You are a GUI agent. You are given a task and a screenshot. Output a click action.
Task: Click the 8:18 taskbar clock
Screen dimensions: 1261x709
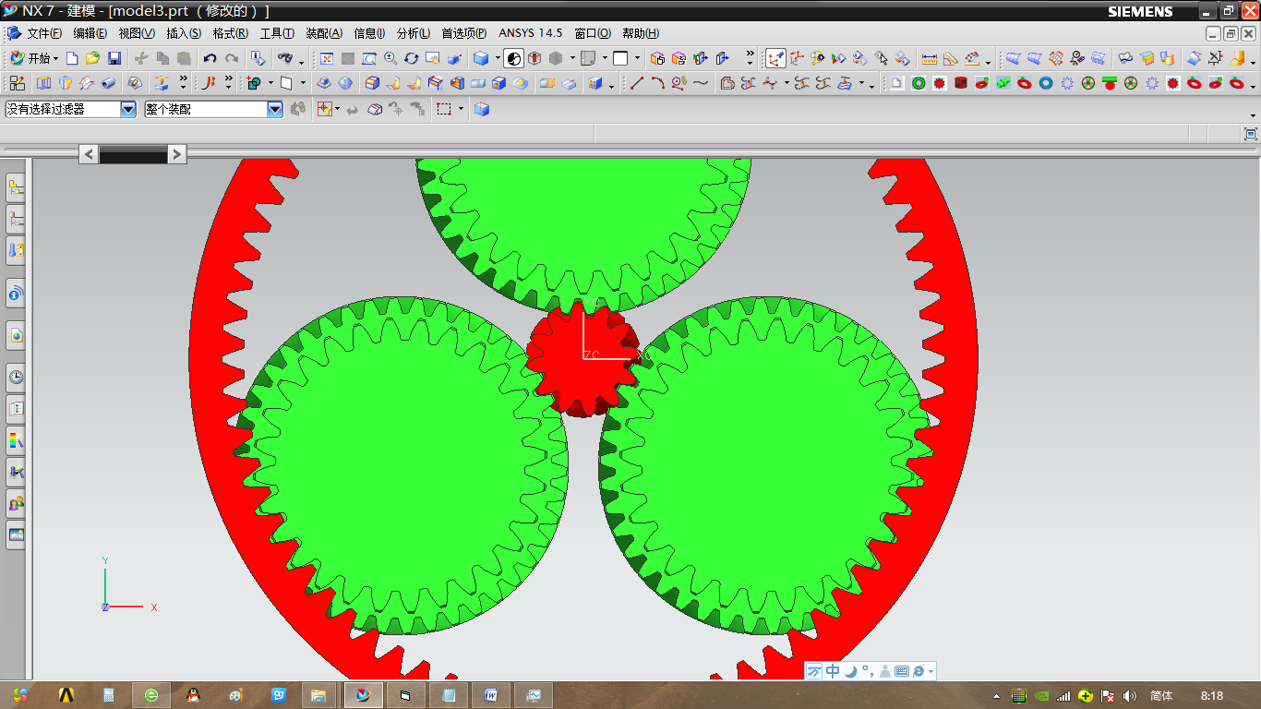click(x=1212, y=696)
